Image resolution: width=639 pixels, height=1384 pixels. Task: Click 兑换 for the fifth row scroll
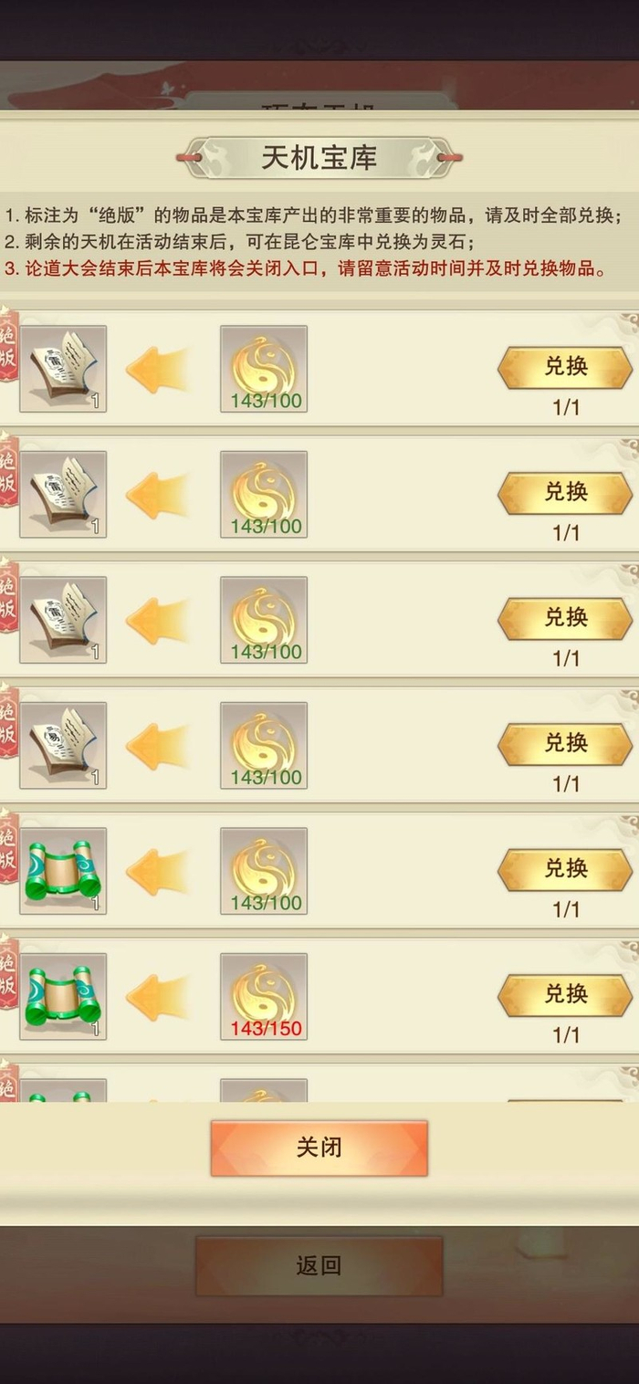(x=565, y=870)
